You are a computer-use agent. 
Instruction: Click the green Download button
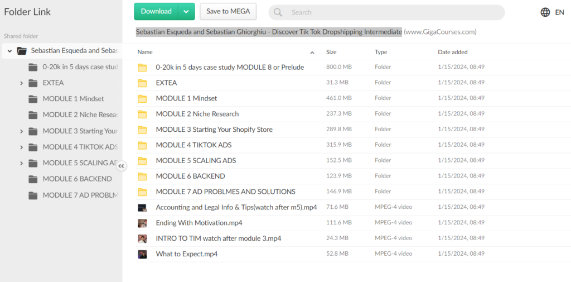tap(156, 11)
